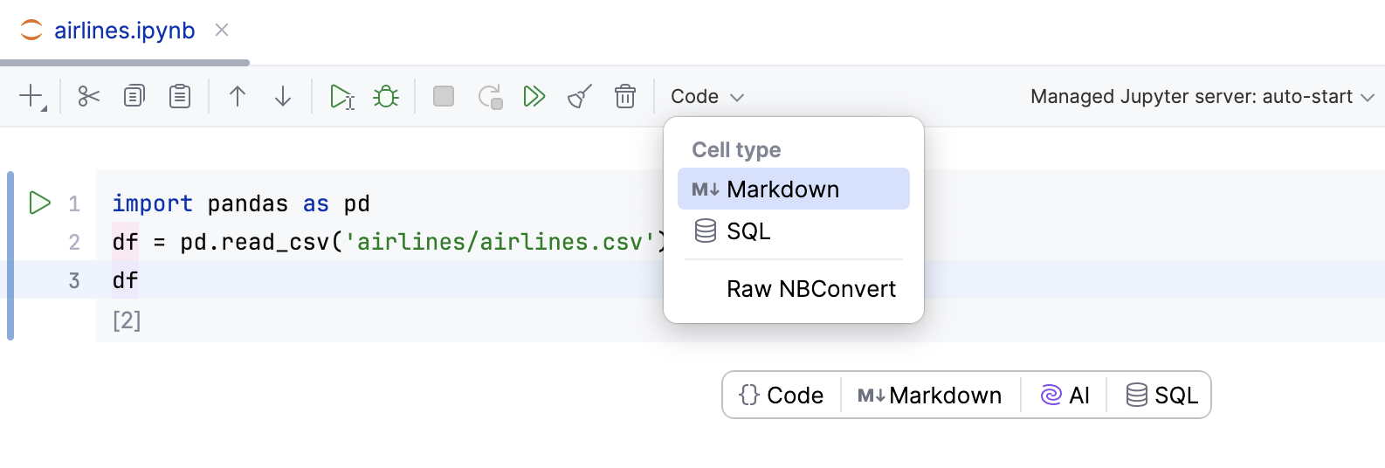Delete the cell with trash icon
The image size is (1385, 468).
[625, 96]
